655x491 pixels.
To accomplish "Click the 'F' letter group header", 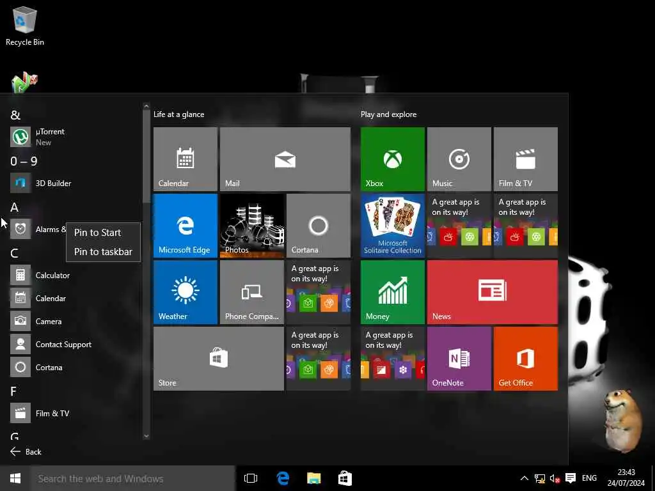I will point(13,391).
